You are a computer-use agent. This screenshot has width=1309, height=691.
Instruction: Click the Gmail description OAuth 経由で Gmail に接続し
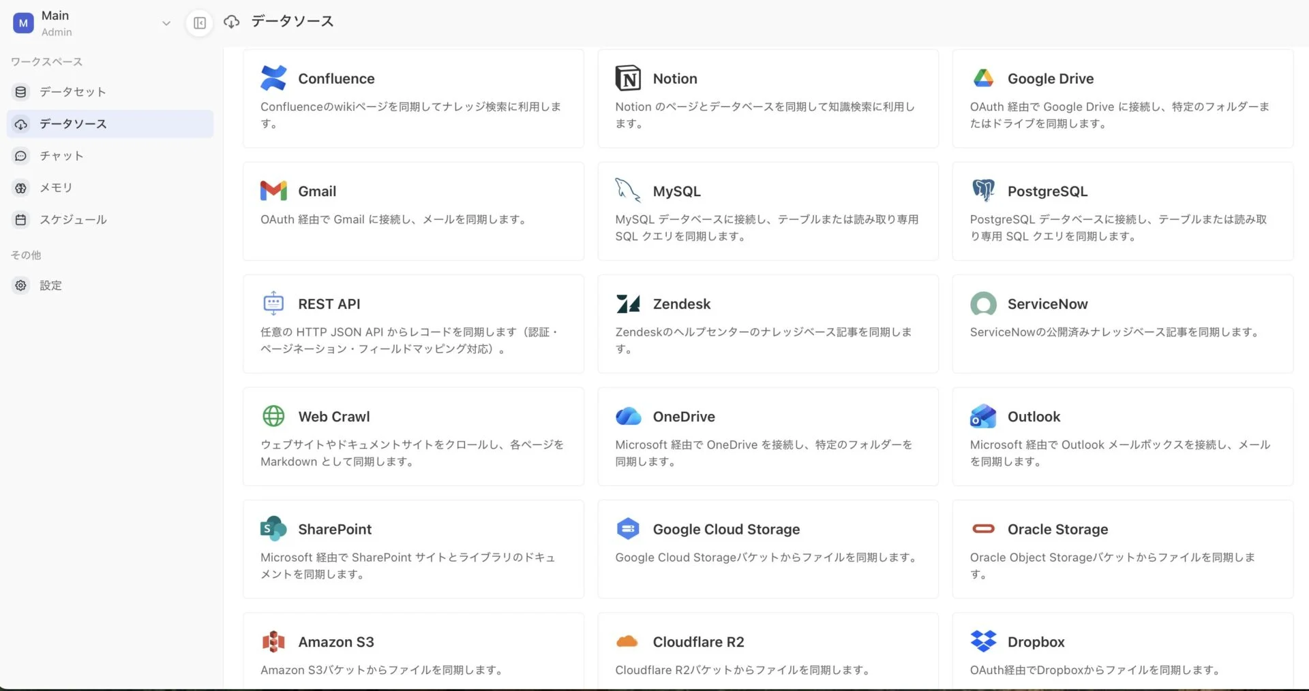coord(393,219)
